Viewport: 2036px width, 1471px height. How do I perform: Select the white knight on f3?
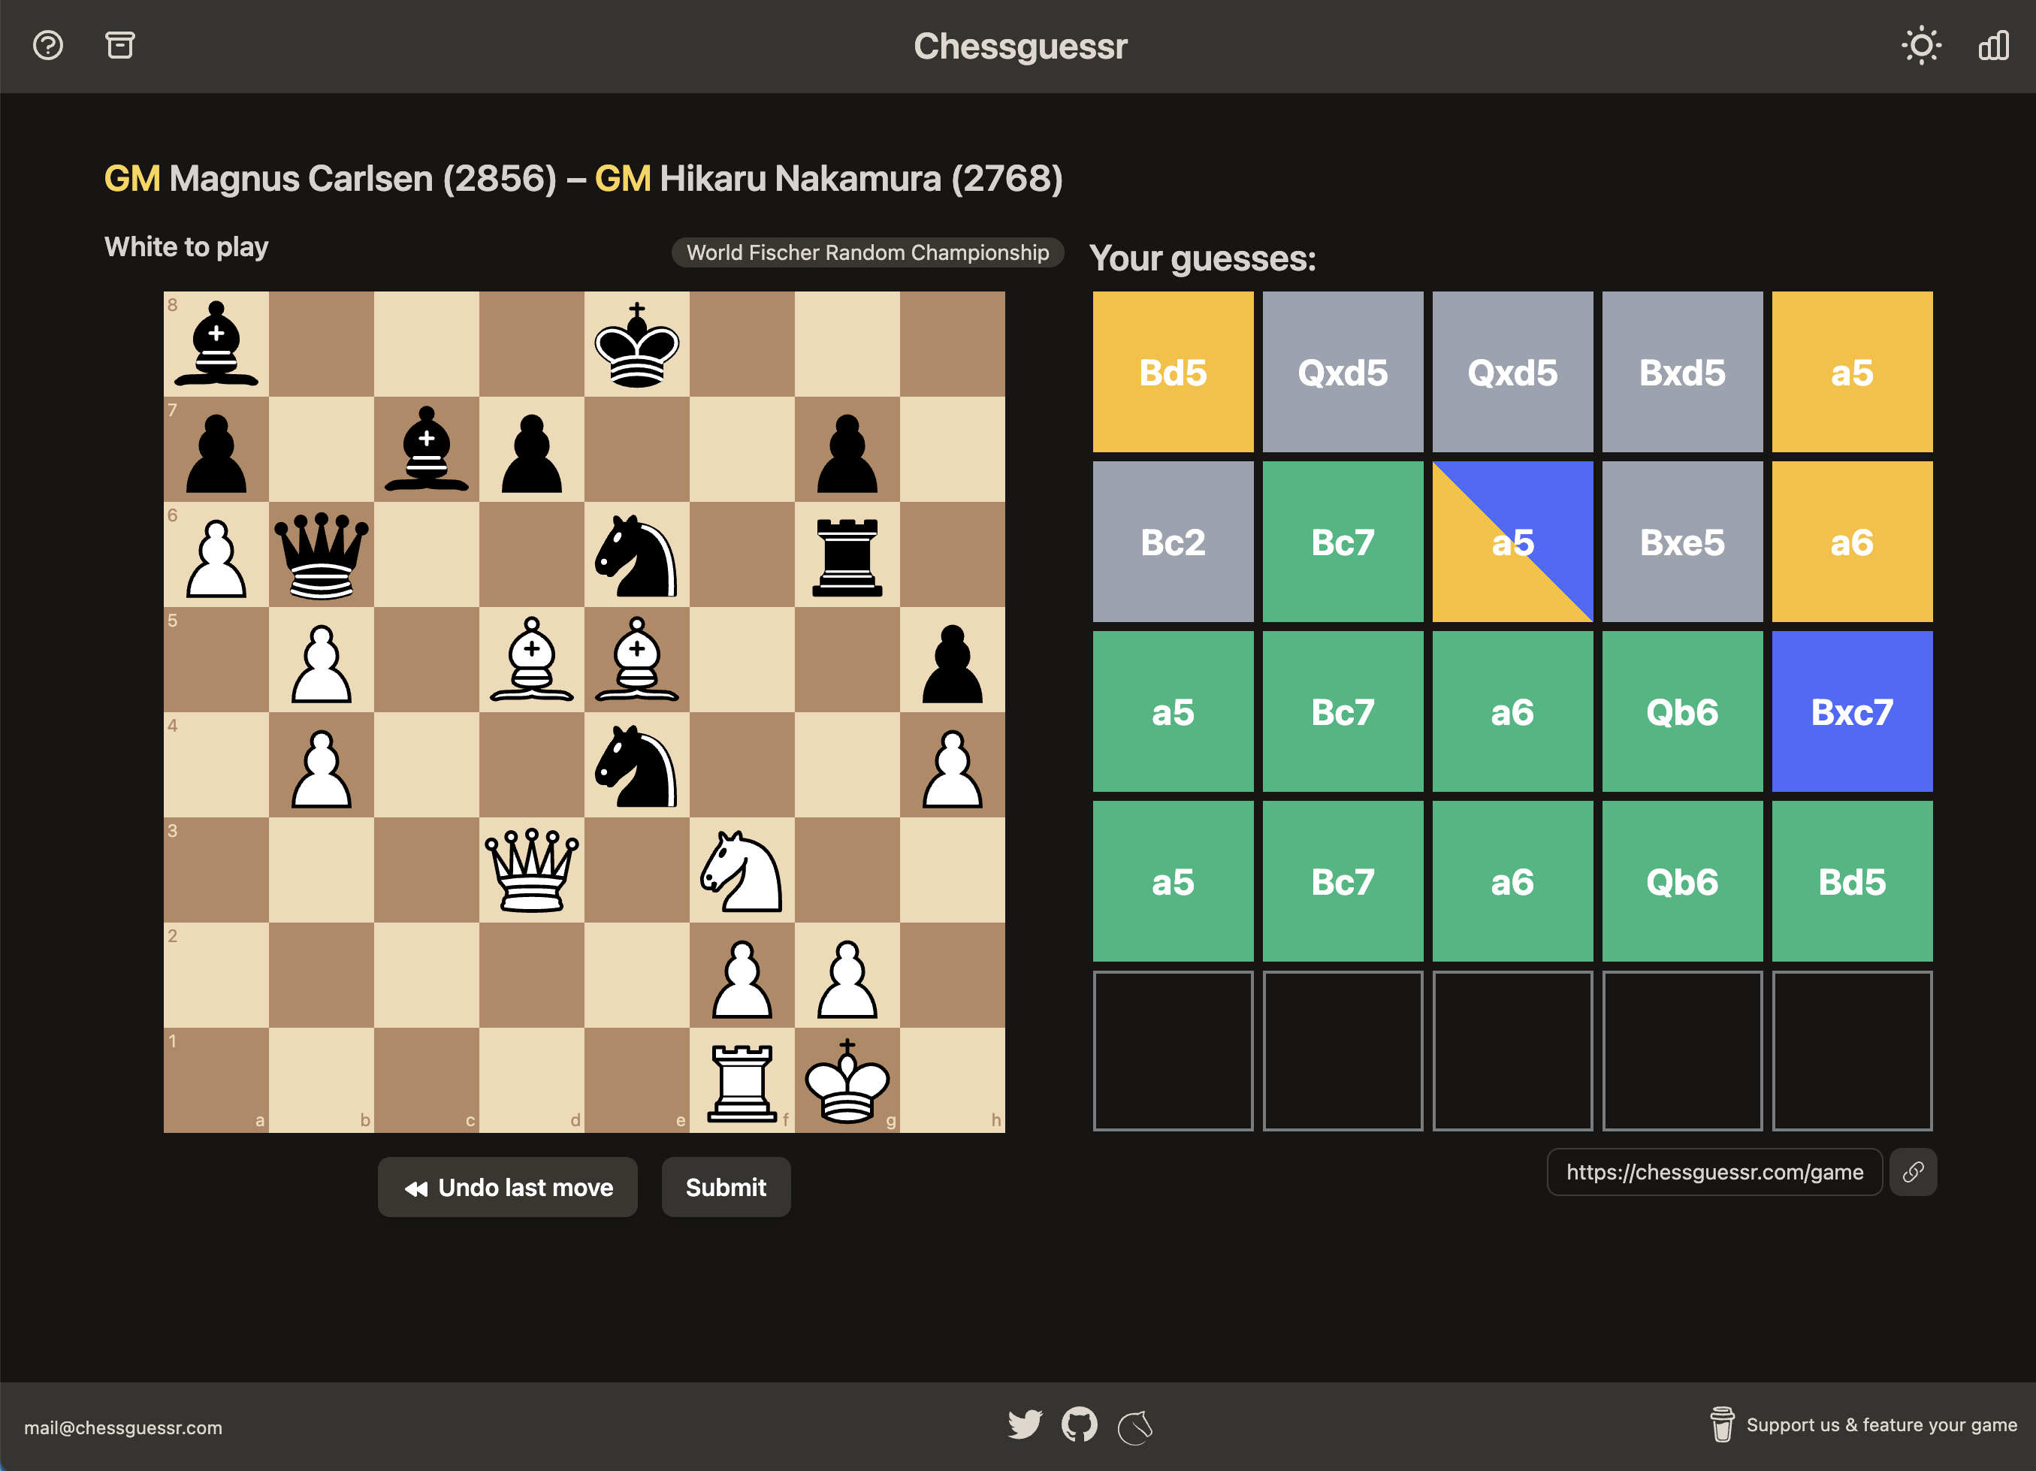742,870
